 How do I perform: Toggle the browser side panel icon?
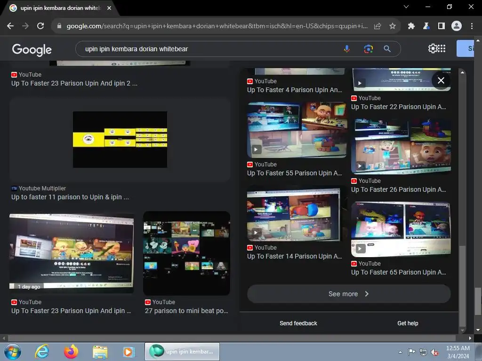[x=442, y=26]
